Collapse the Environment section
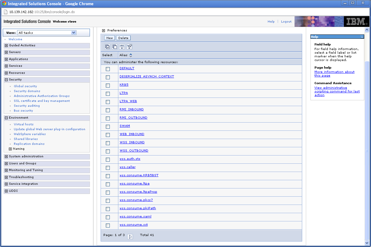 [x=6, y=118]
